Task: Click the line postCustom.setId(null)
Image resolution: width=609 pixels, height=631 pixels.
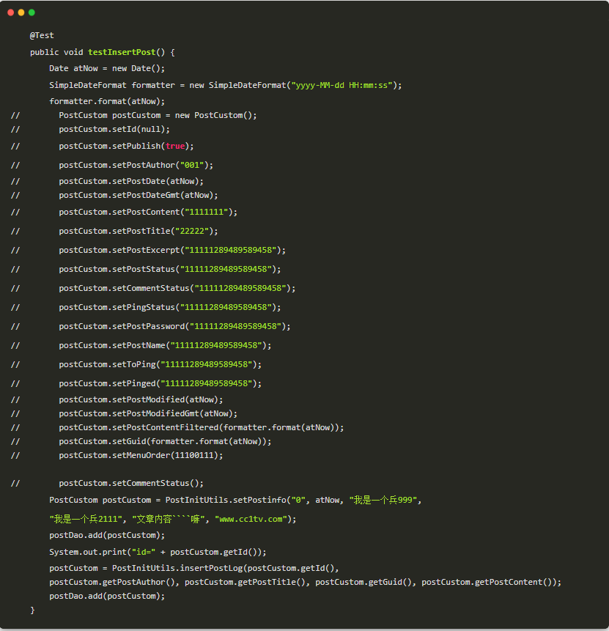Action: pyautogui.click(x=114, y=130)
